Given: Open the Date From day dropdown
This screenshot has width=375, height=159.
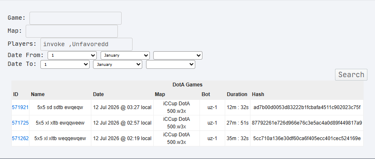Looking at the screenshot, I should click(x=72, y=55).
